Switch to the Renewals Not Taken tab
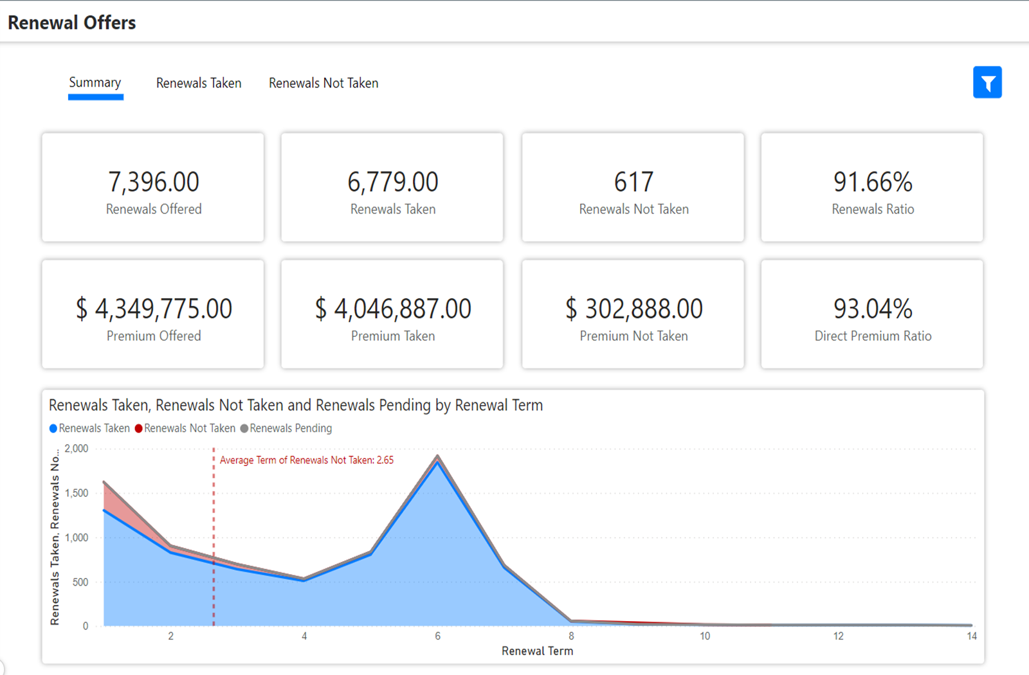The width and height of the screenshot is (1029, 675). 323,82
